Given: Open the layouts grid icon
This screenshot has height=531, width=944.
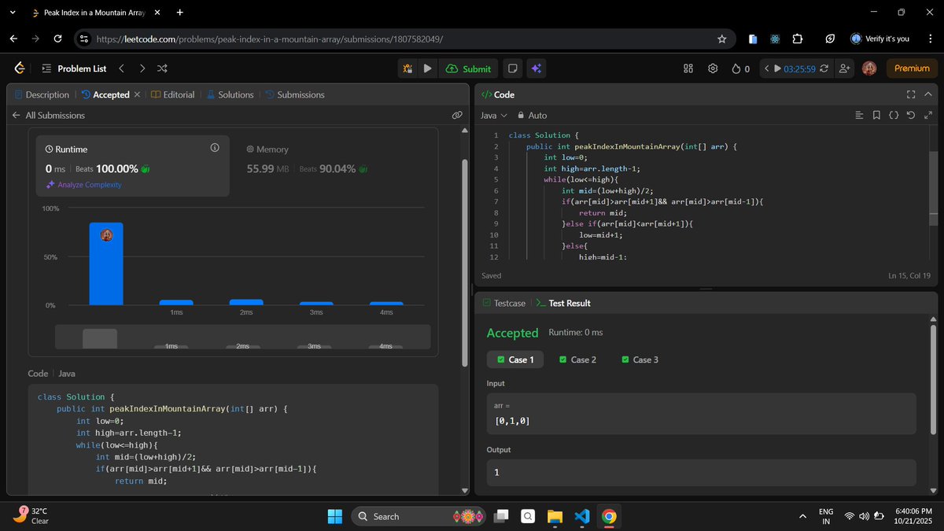Looking at the screenshot, I should tap(688, 68).
